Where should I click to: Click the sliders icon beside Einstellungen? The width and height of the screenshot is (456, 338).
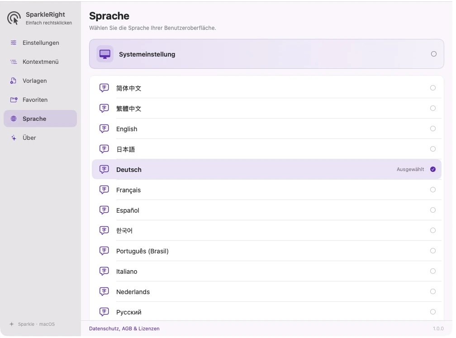click(14, 43)
